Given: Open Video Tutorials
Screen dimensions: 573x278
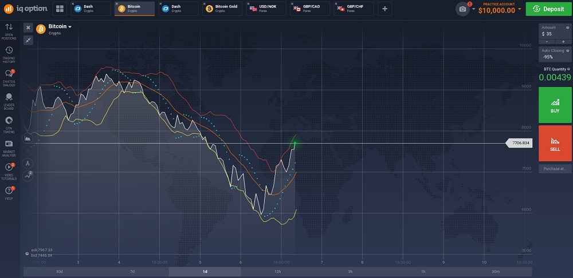Looking at the screenshot, I should point(9,169).
